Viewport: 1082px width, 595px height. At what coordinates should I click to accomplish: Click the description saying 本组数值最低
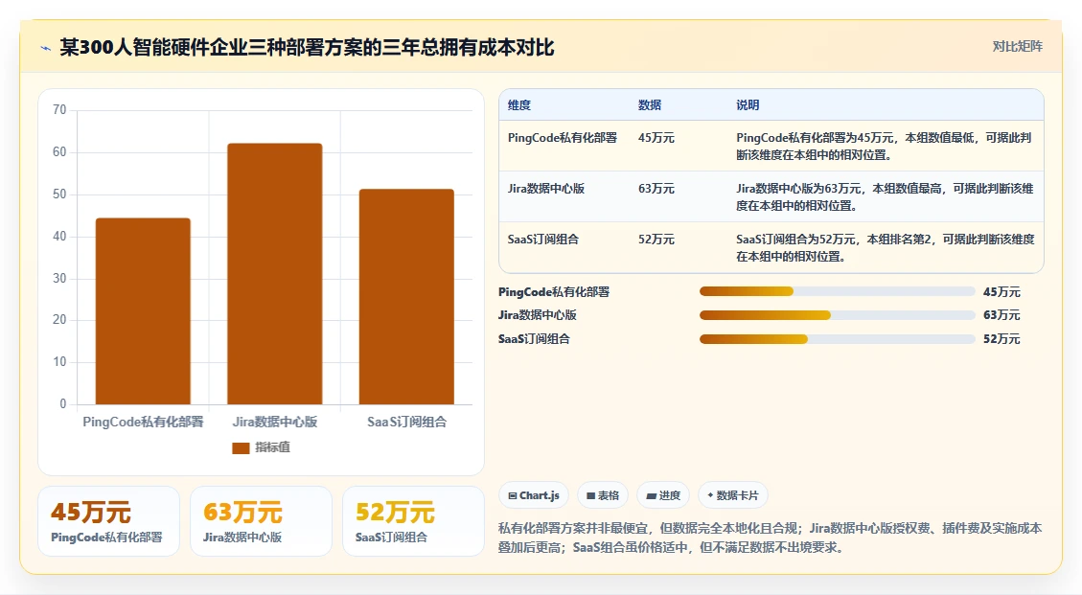[x=884, y=147]
